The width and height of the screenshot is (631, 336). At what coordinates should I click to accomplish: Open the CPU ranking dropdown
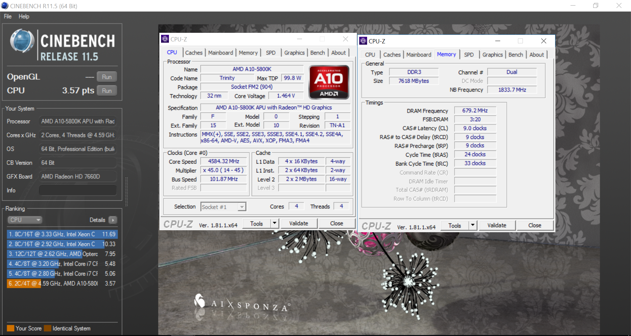tap(25, 220)
